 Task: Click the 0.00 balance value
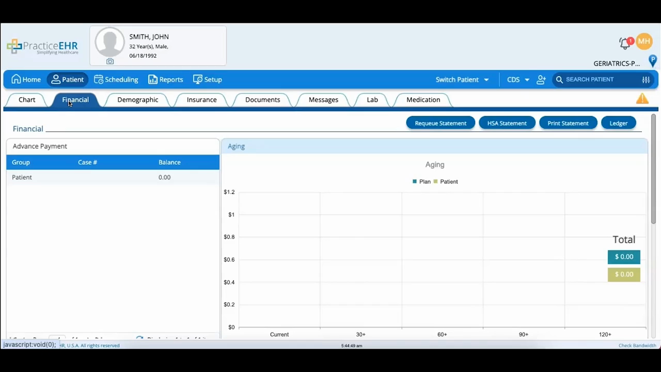164,177
